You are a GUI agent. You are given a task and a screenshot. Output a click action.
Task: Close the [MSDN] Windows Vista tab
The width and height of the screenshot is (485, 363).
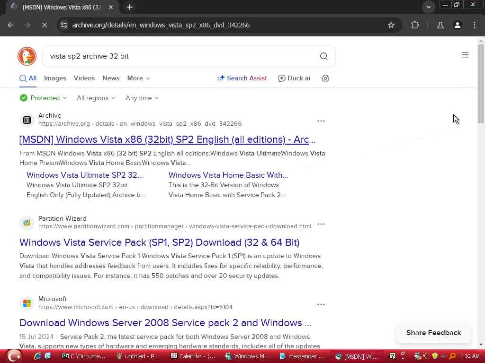click(111, 7)
